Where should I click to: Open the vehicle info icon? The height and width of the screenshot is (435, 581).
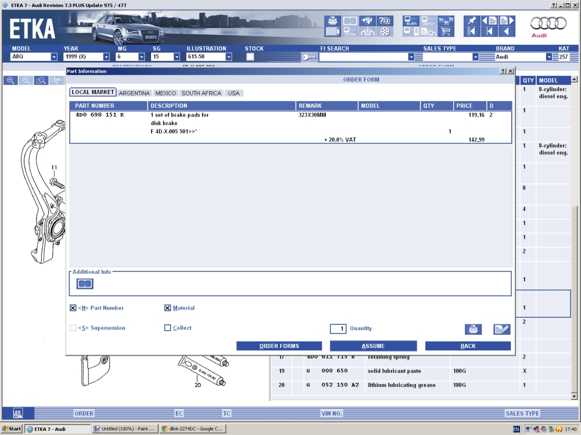[x=367, y=31]
